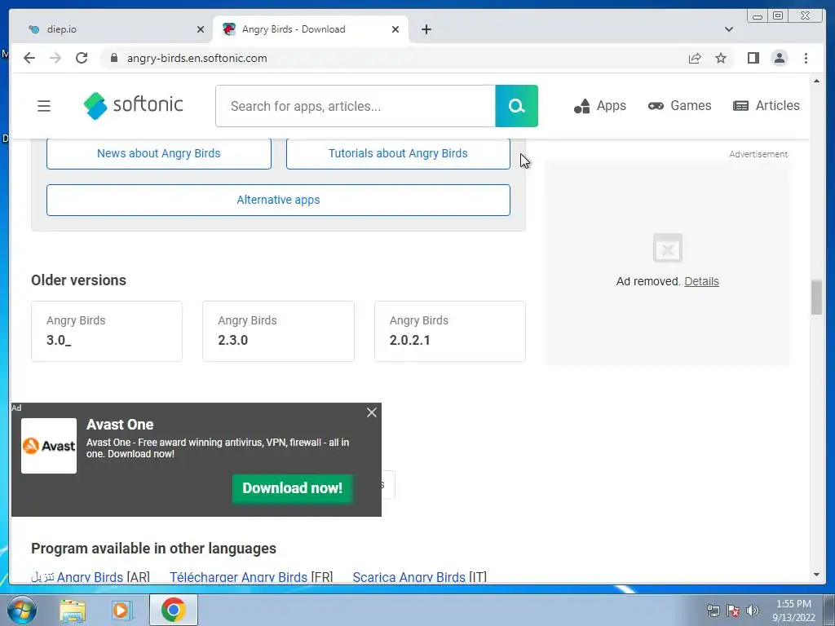This screenshot has width=835, height=626.
Task: Expand the tab search dropdown arrow
Action: (x=729, y=29)
